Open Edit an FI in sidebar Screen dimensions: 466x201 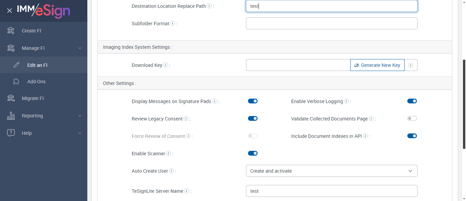[x=37, y=65]
